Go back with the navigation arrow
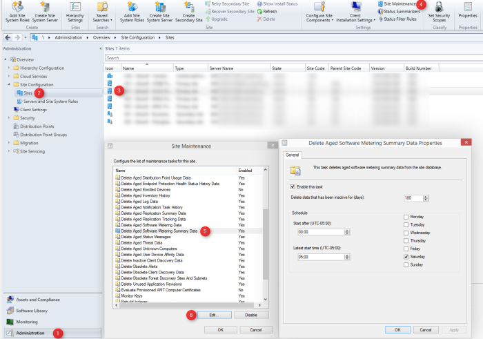 point(8,37)
